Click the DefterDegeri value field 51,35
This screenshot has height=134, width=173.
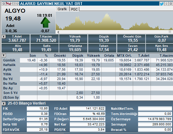37,119
